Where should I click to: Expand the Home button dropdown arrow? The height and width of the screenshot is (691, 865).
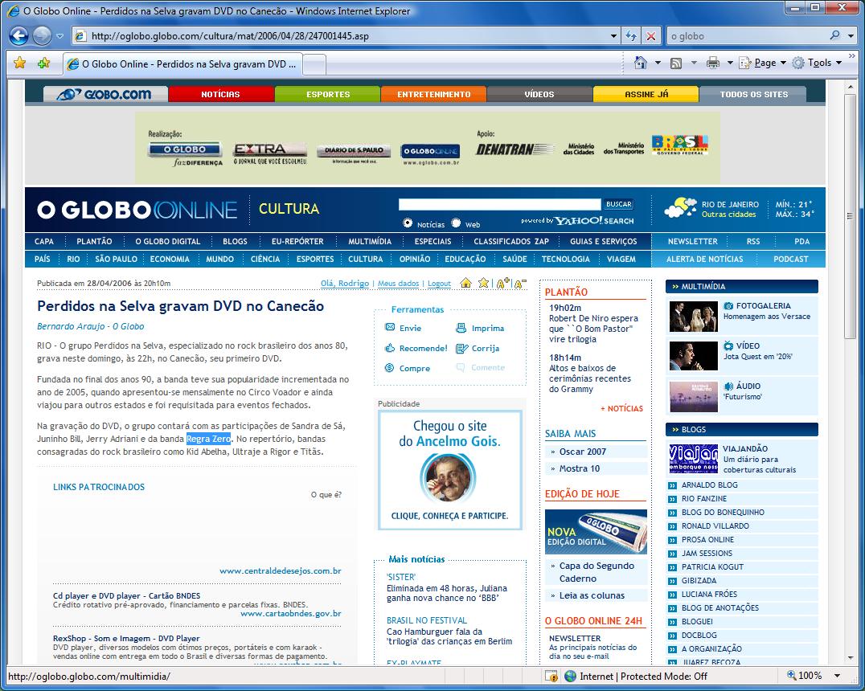(x=658, y=63)
